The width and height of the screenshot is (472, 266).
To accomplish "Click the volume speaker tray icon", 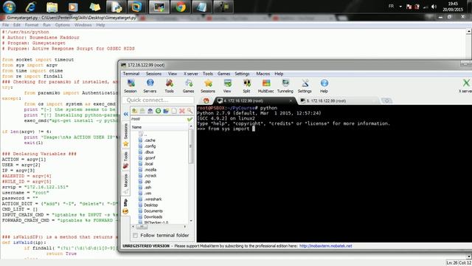I will click(434, 7).
